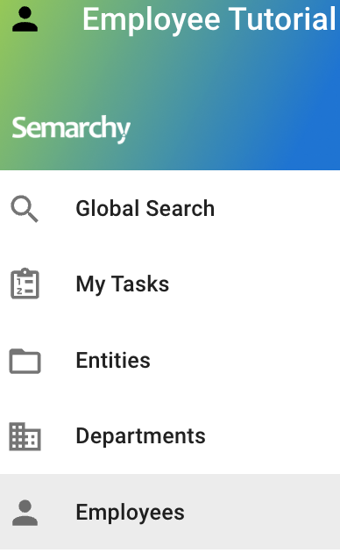Select the Employees entity label
Viewport: 340px width, 553px height.
point(130,513)
